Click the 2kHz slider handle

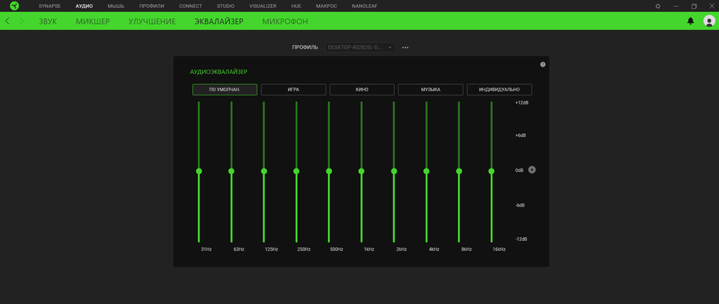[393, 171]
